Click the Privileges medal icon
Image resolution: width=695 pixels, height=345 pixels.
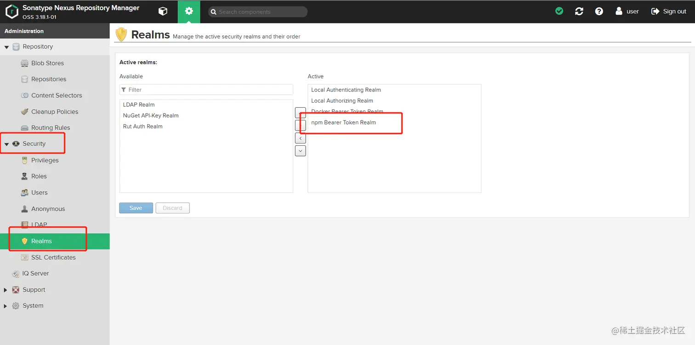(25, 160)
